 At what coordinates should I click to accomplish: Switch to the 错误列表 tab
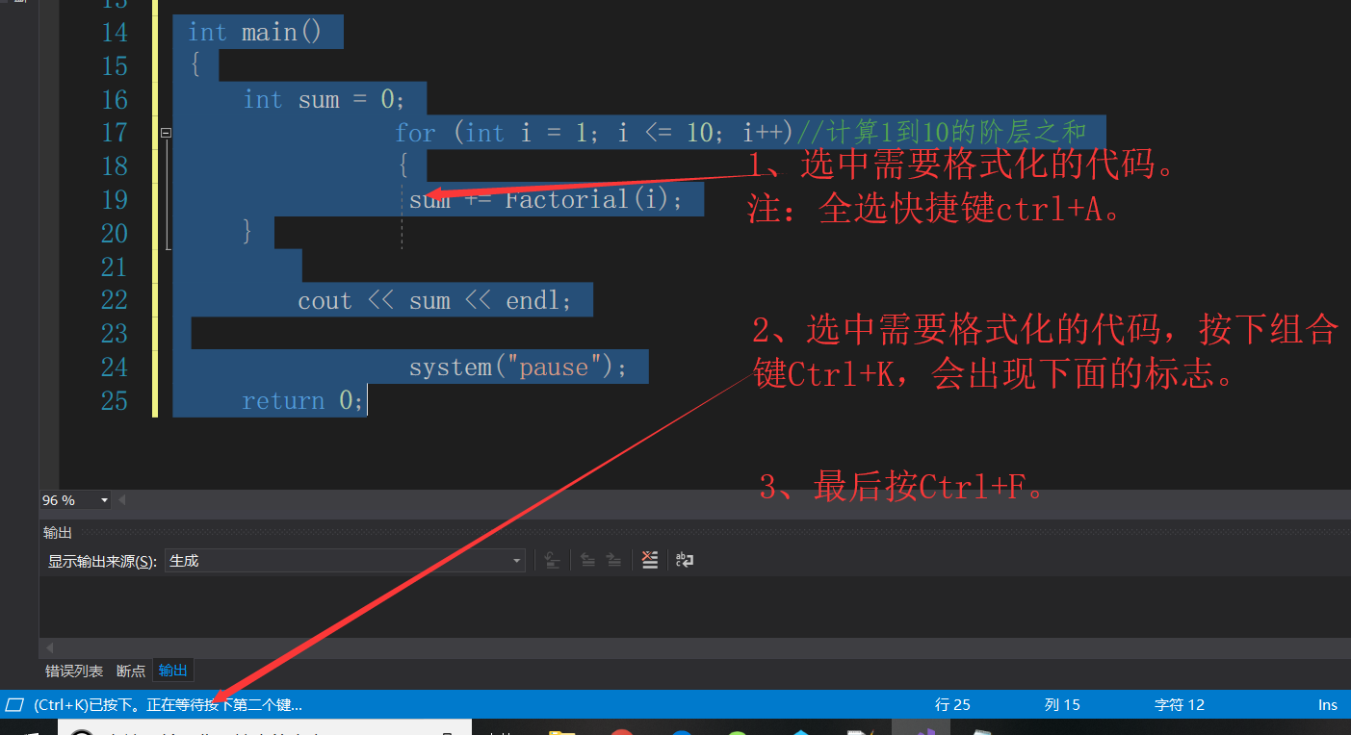click(74, 671)
